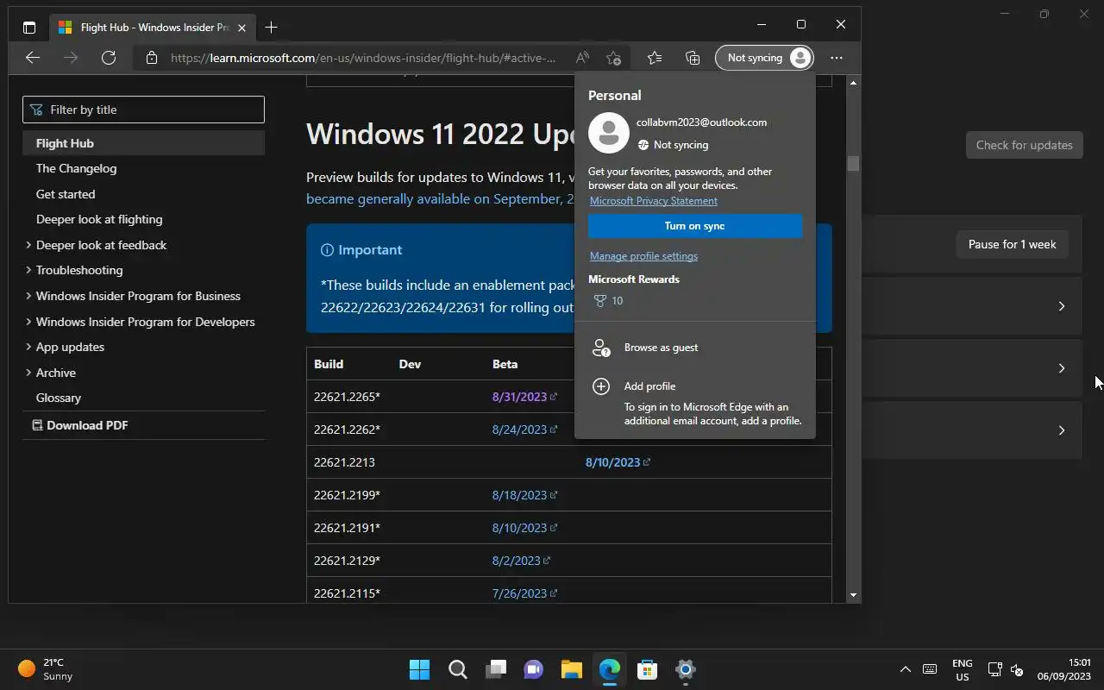This screenshot has width=1104, height=690.
Task: Add this page to favorites star
Action: (x=613, y=58)
